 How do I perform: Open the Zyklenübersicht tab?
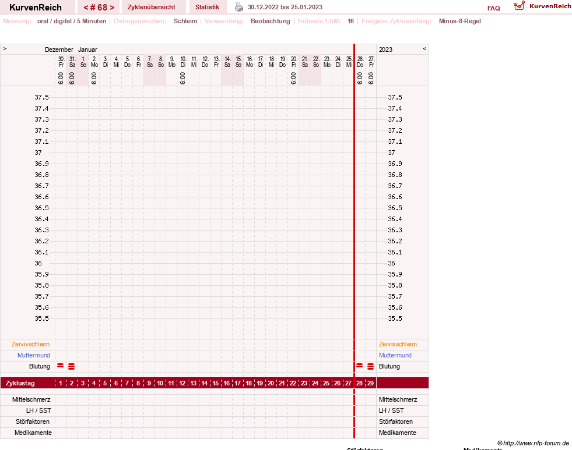point(152,7)
